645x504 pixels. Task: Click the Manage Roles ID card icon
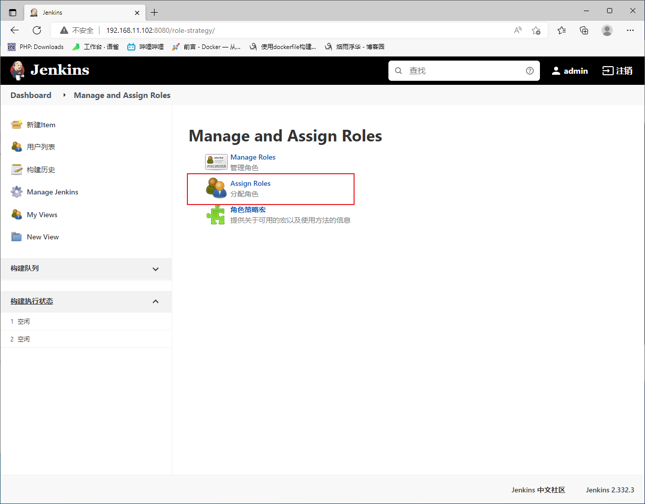[216, 162]
